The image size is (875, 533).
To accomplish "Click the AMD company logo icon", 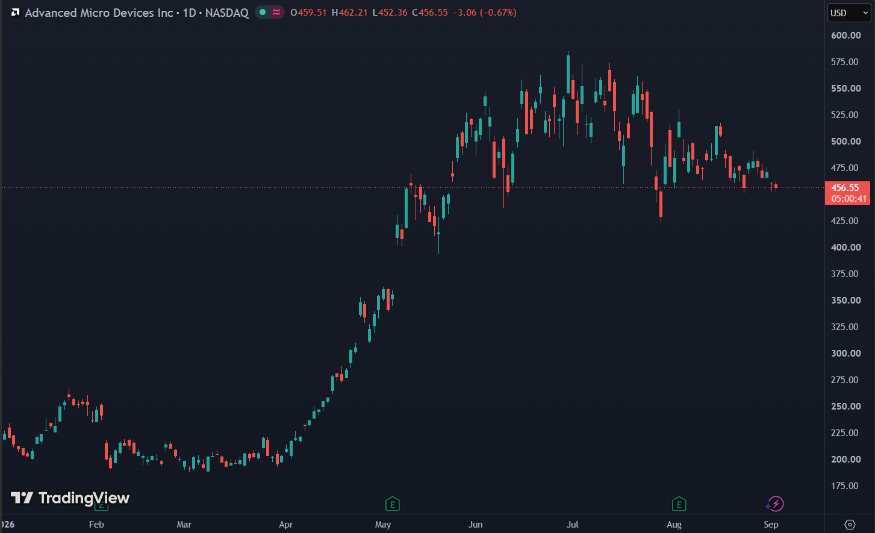I will click(x=15, y=13).
